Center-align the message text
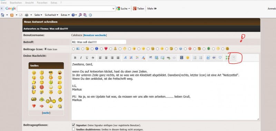The image size is (276, 131). click(106, 58)
